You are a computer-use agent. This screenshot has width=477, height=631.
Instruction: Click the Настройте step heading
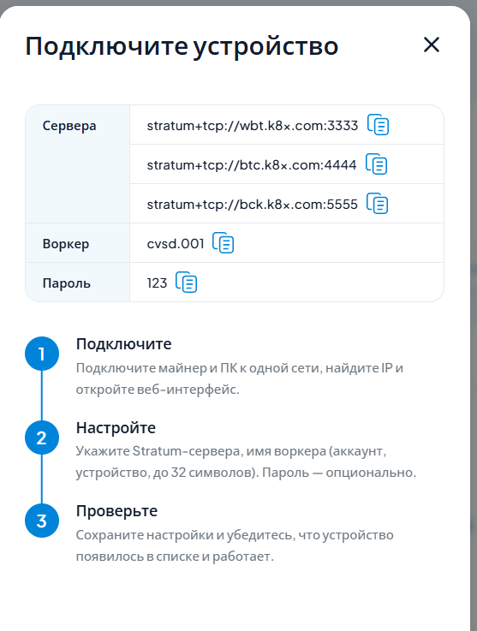[116, 428]
